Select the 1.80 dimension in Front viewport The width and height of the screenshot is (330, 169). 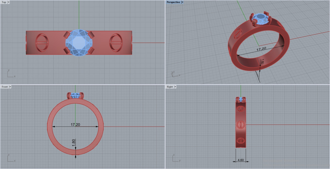click(x=73, y=143)
